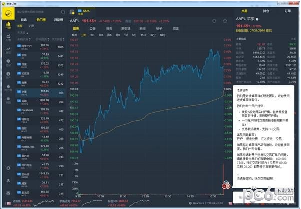Star AAPL as a favorite
301x209 pixels.
click(x=225, y=21)
